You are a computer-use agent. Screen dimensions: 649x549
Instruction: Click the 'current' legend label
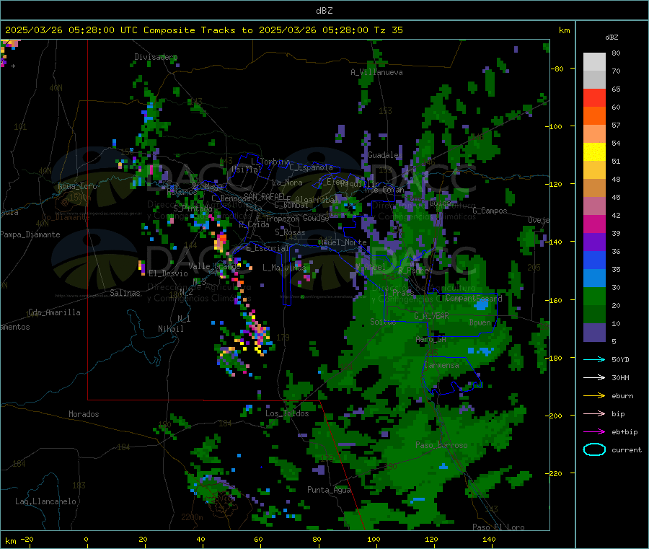(627, 449)
